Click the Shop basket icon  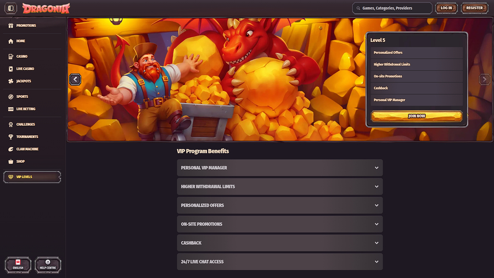point(11,162)
